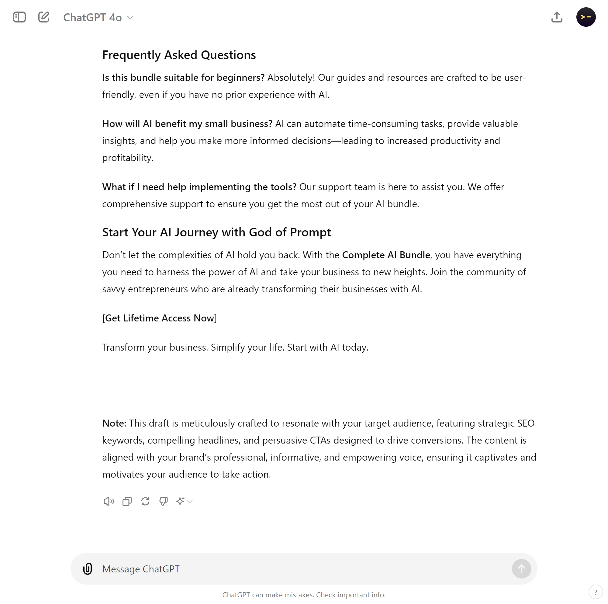Start a new chat with pencil icon
The image size is (608, 604).
click(x=44, y=17)
